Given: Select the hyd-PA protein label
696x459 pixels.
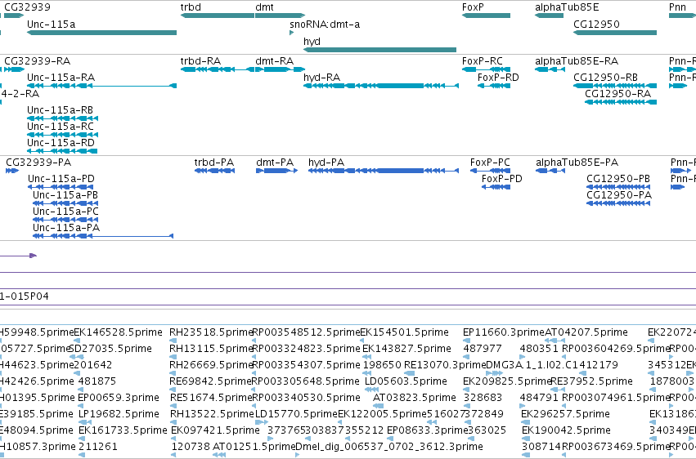Looking at the screenshot, I should (326, 163).
